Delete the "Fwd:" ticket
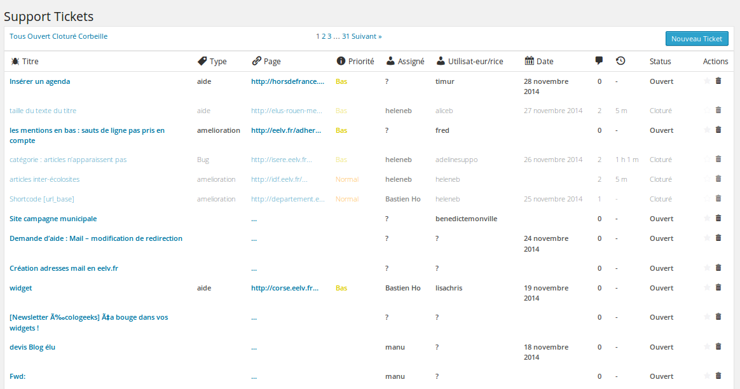The image size is (740, 389). point(718,376)
